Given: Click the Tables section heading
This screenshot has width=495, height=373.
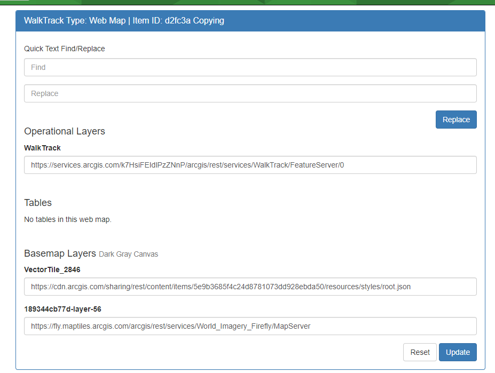Looking at the screenshot, I should [38, 203].
